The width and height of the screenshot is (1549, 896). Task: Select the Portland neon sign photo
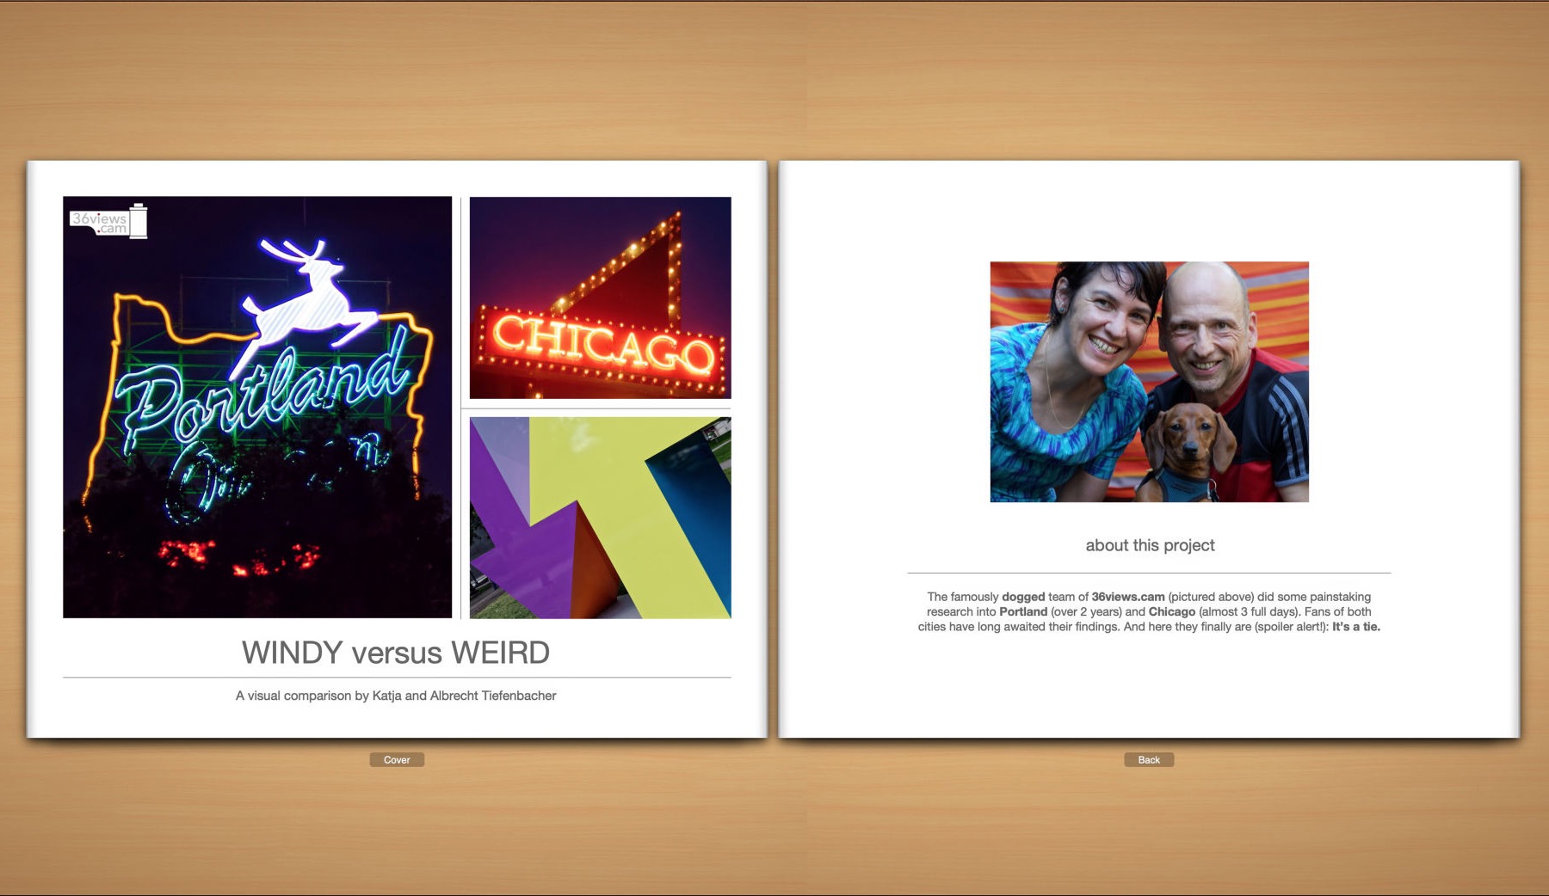point(257,407)
